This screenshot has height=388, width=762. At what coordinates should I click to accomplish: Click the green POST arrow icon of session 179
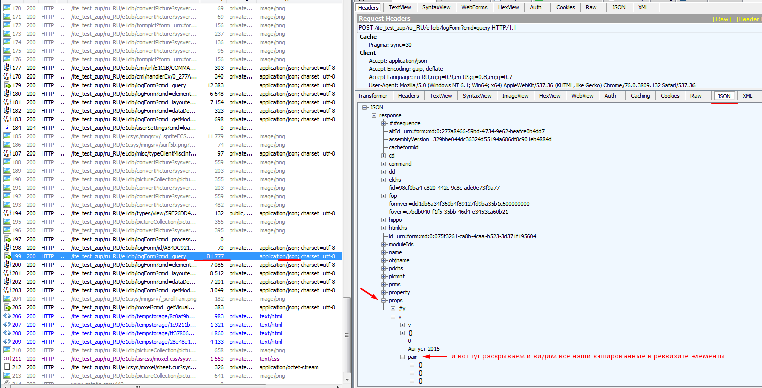pyautogui.click(x=7, y=85)
